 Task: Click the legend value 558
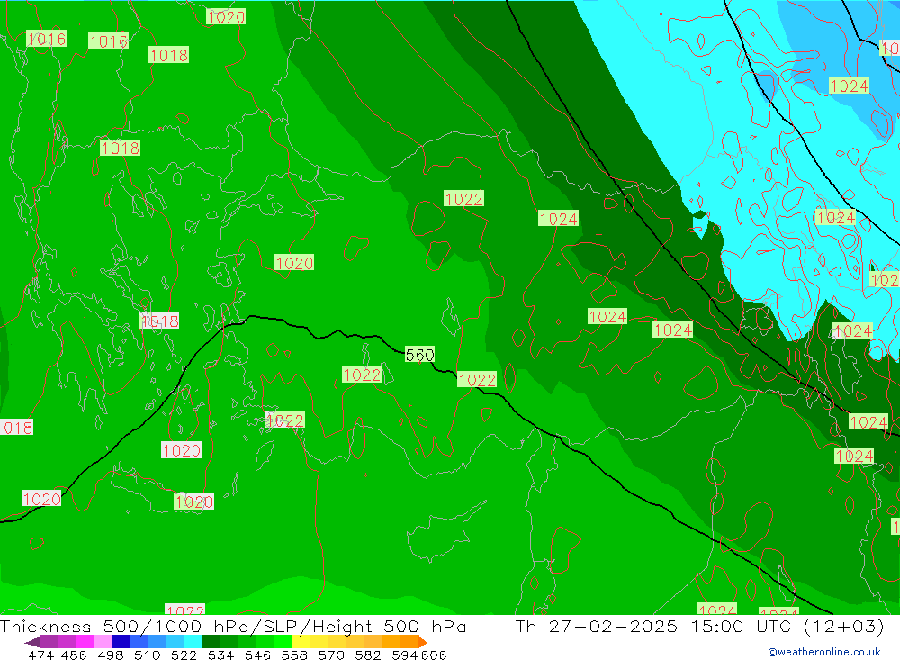[294, 655]
